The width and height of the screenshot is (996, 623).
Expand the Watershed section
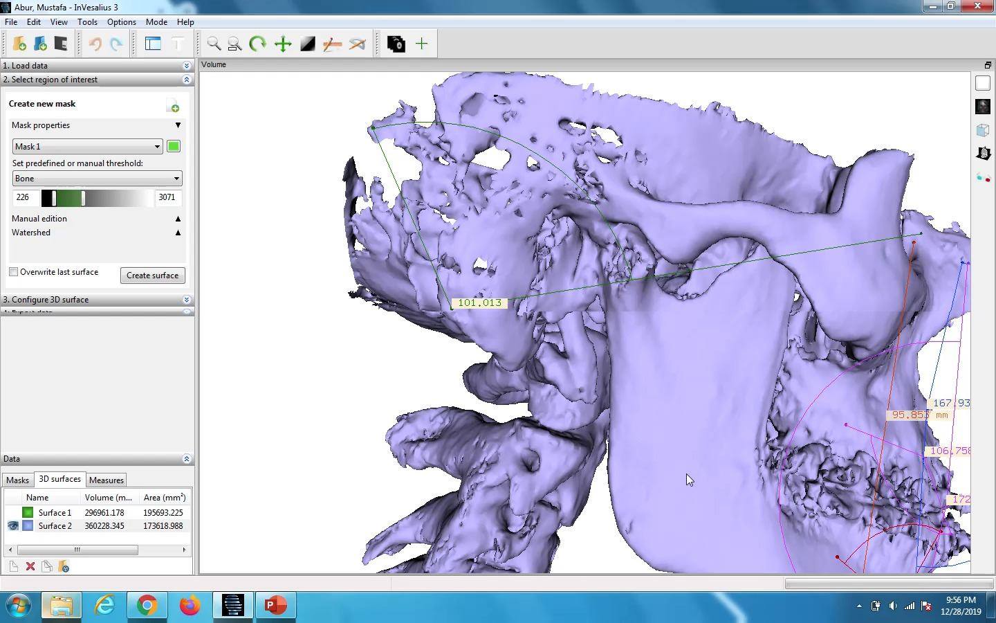178,233
